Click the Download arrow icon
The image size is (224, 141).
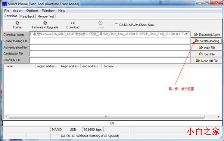(73, 23)
